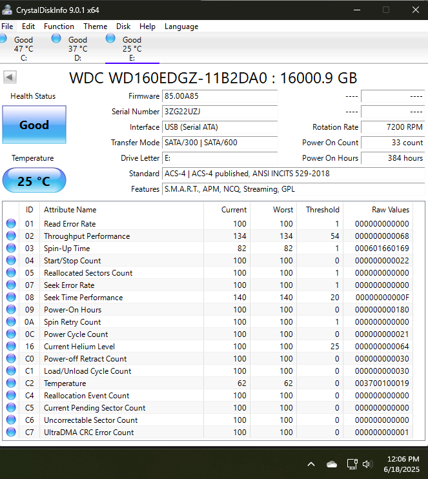Click the CrystalDiskInfo app icon in title bar

tap(6, 10)
